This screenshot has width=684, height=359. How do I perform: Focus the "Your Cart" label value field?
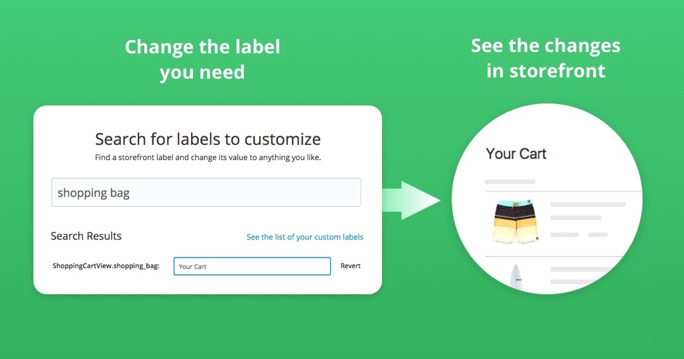(252, 266)
